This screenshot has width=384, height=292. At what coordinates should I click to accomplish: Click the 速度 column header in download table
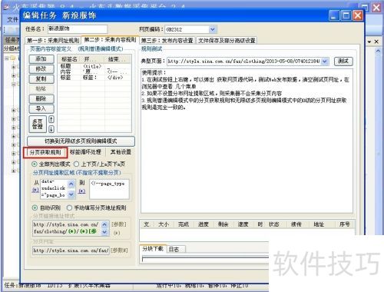pos(243,224)
